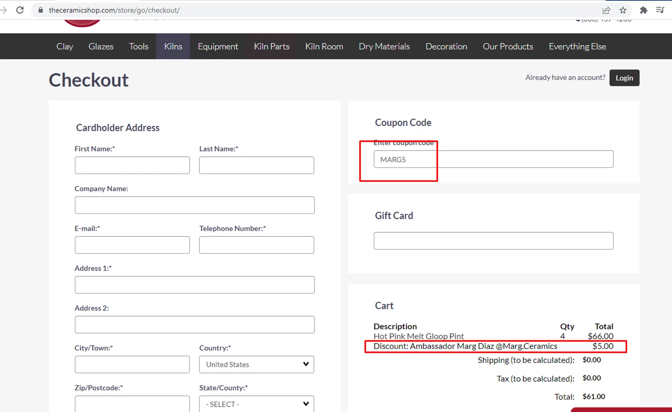This screenshot has width=672, height=412.
Task: Click the Address 2 field
Action: [x=194, y=324]
